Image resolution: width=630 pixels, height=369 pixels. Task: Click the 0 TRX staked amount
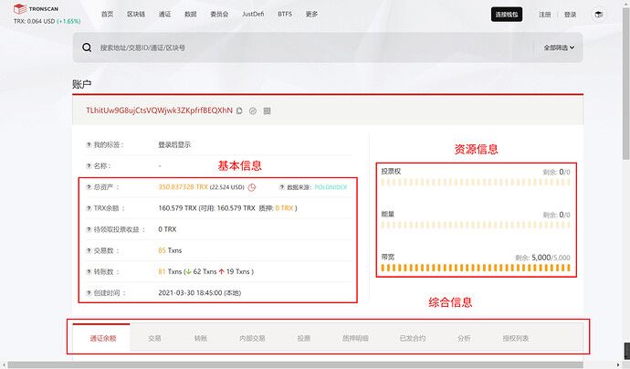(284, 208)
